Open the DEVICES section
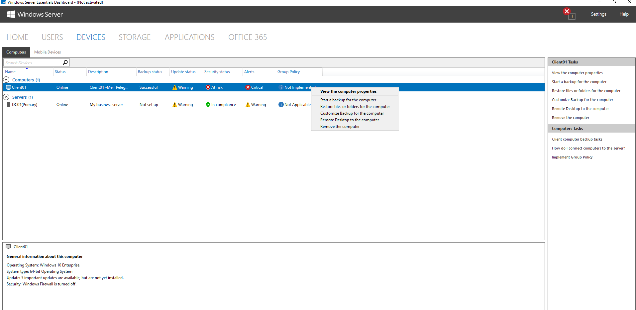Viewport: 636px width, 310px height. coord(91,37)
